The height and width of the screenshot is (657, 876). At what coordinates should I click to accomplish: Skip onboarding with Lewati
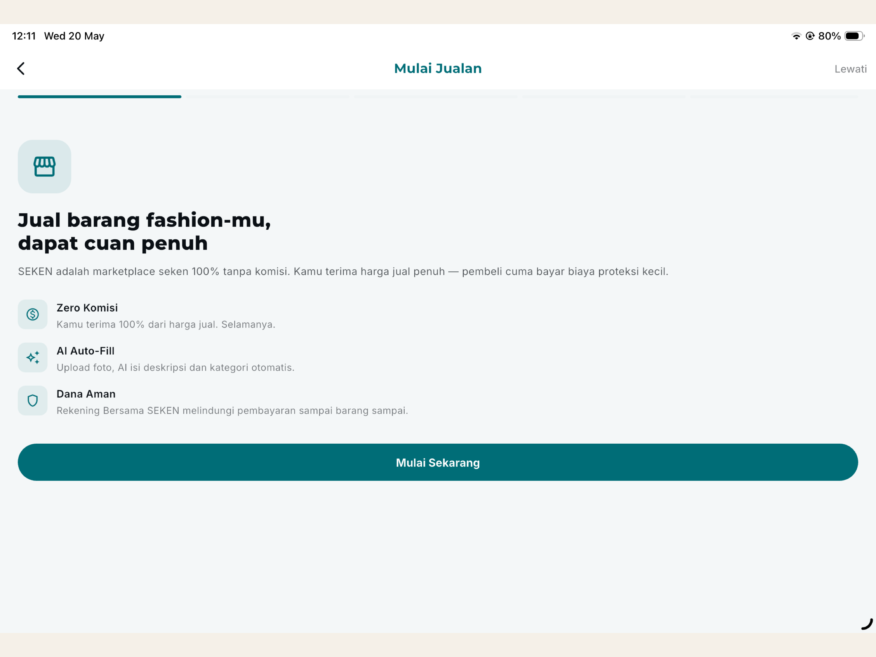(850, 69)
